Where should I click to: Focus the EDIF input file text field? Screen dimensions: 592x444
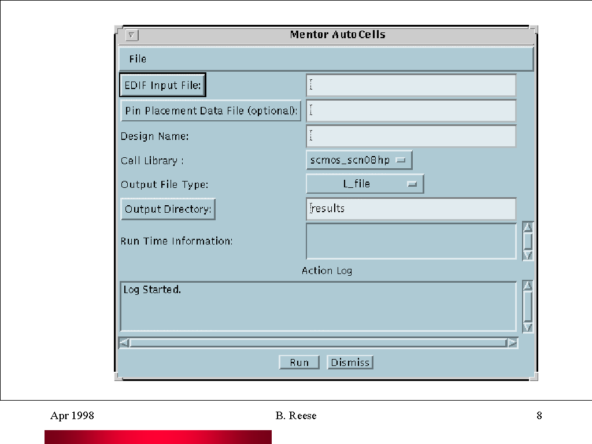click(x=410, y=86)
